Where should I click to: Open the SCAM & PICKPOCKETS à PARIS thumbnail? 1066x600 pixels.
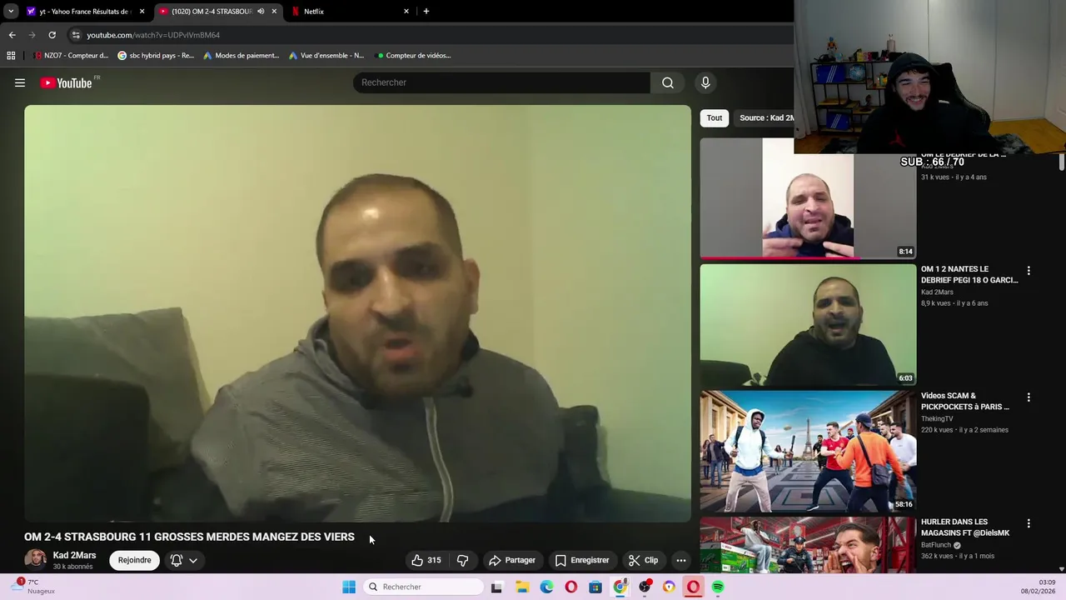[808, 452]
